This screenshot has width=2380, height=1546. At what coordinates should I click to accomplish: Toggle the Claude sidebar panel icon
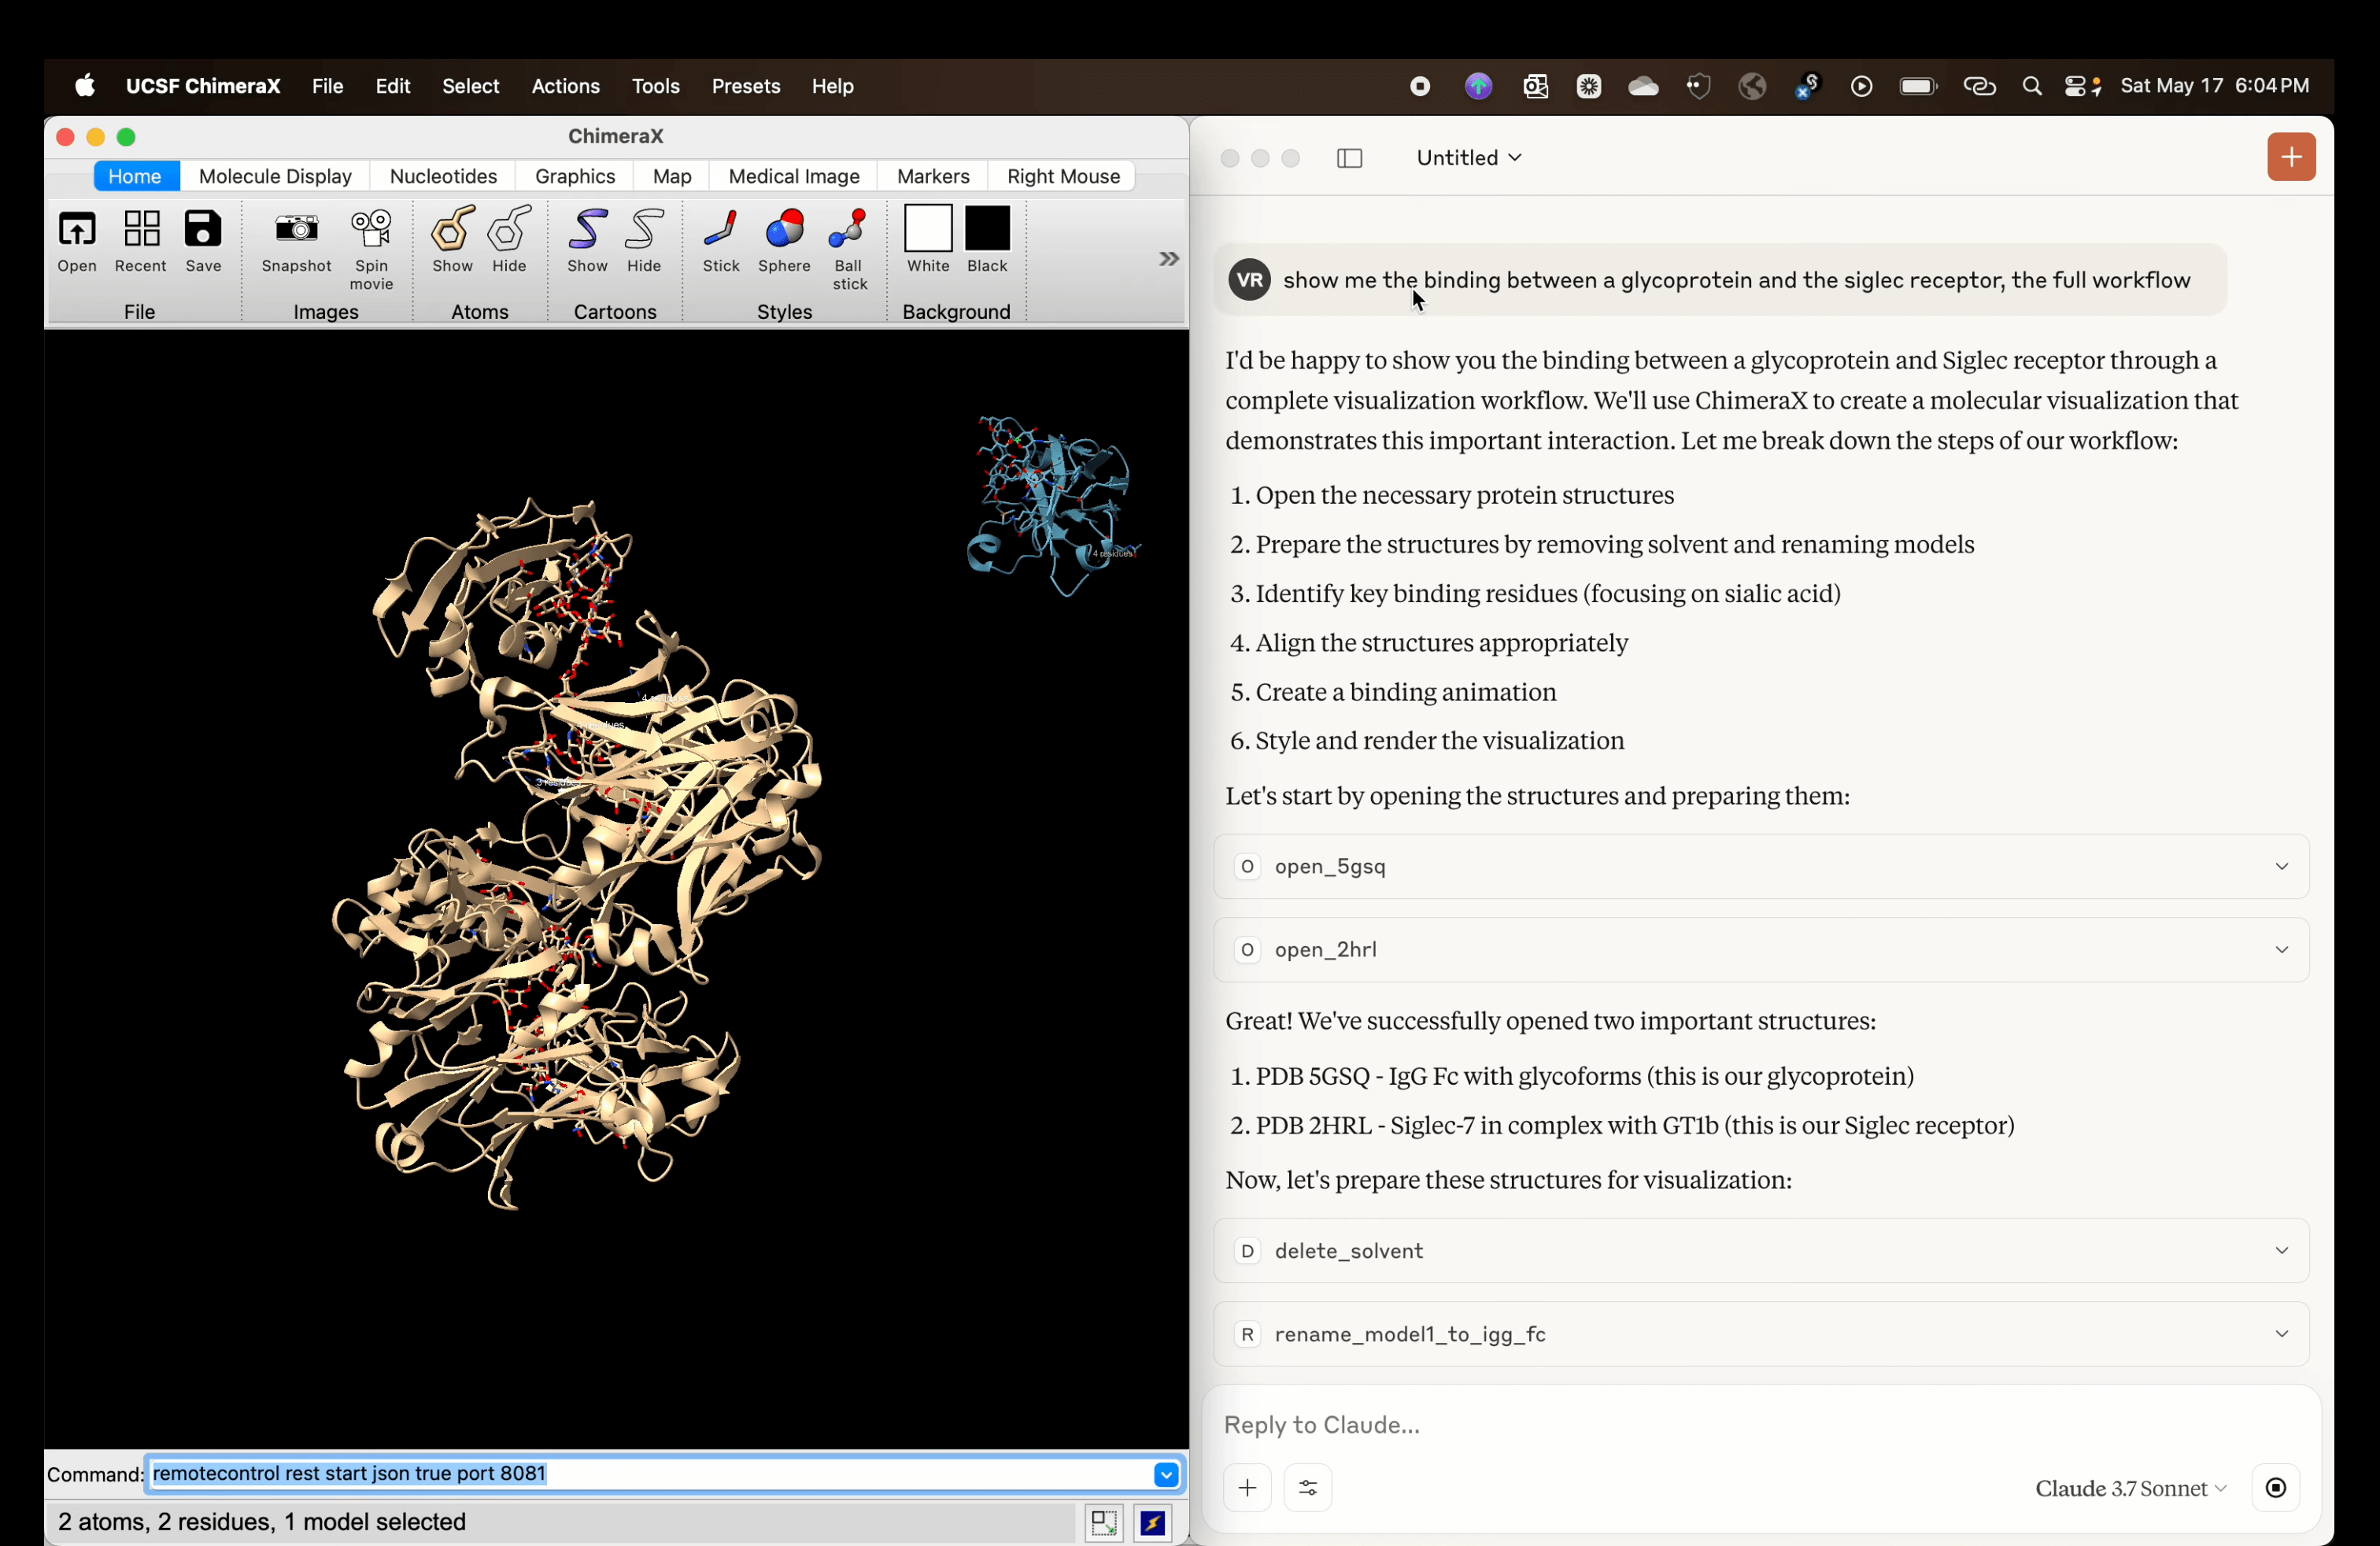[1349, 158]
